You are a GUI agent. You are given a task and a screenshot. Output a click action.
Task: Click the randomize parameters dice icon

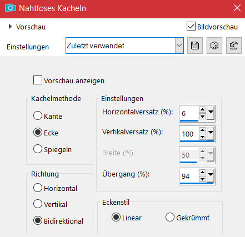214,46
